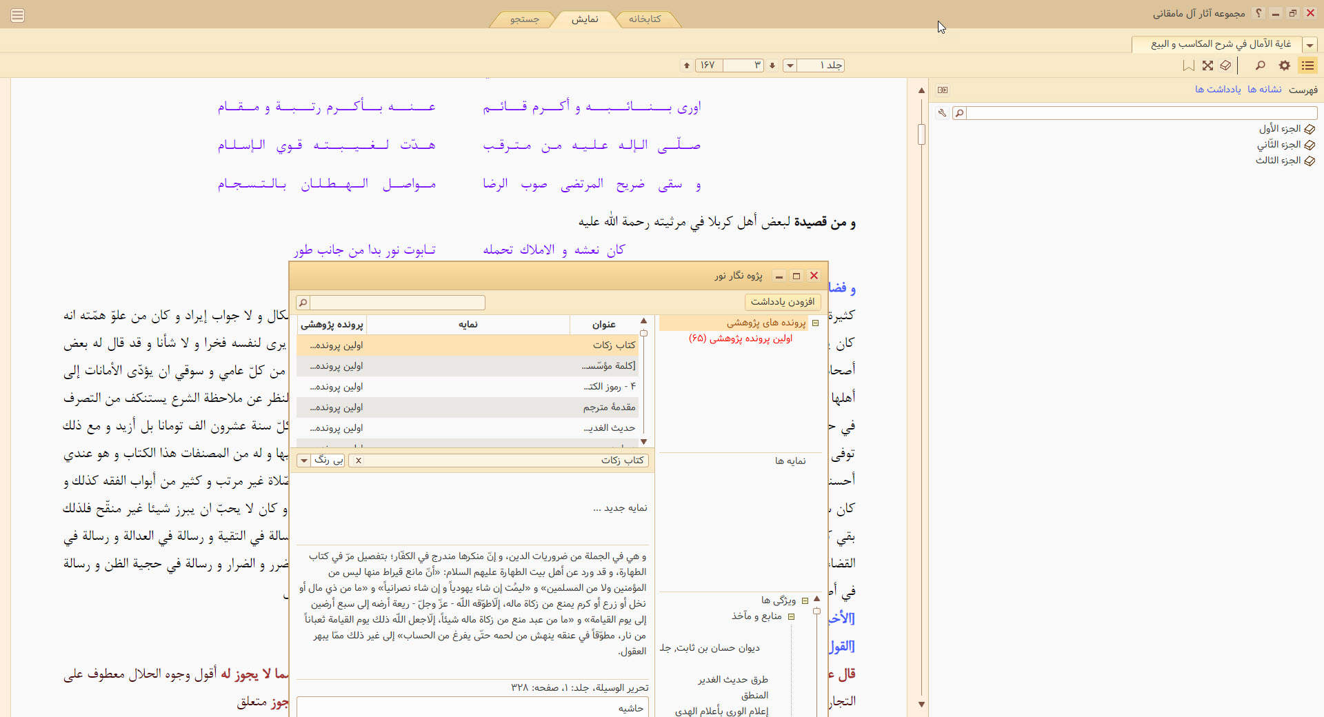Click main text scroll down arrow

[x=921, y=705]
